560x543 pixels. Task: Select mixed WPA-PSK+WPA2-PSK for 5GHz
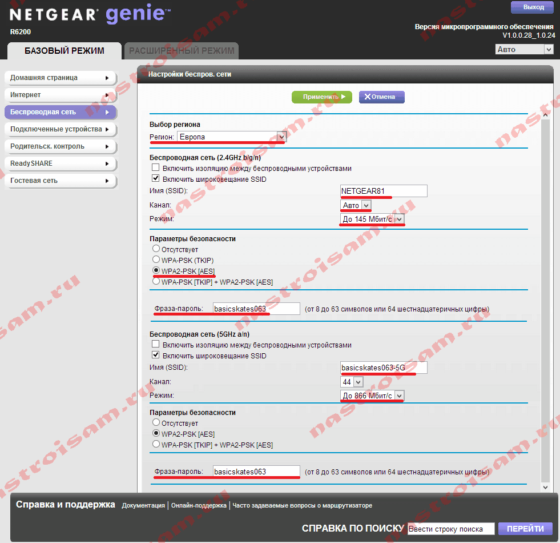(x=156, y=444)
